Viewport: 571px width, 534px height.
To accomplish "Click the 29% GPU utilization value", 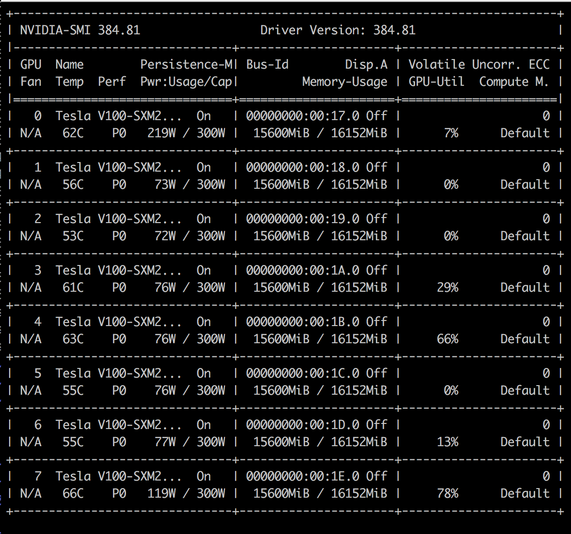I will pyautogui.click(x=447, y=288).
